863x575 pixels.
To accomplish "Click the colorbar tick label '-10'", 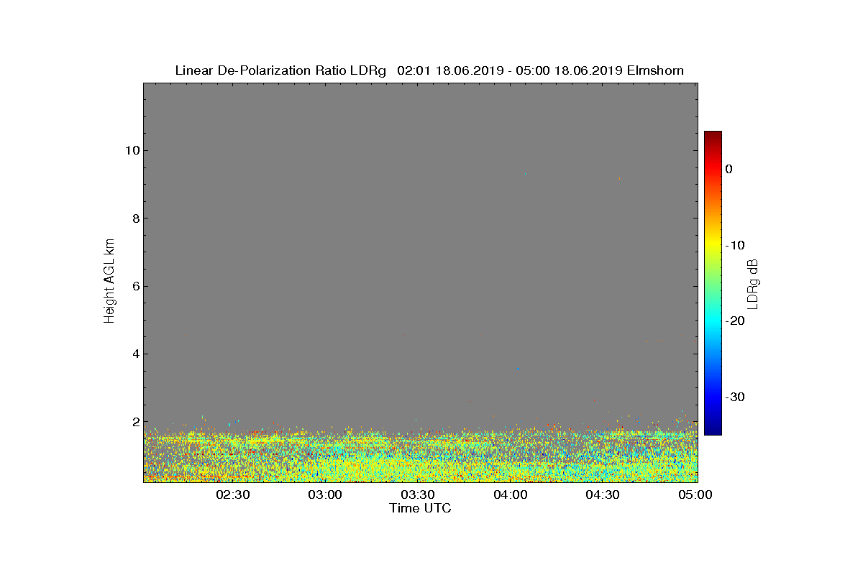I will coord(734,245).
